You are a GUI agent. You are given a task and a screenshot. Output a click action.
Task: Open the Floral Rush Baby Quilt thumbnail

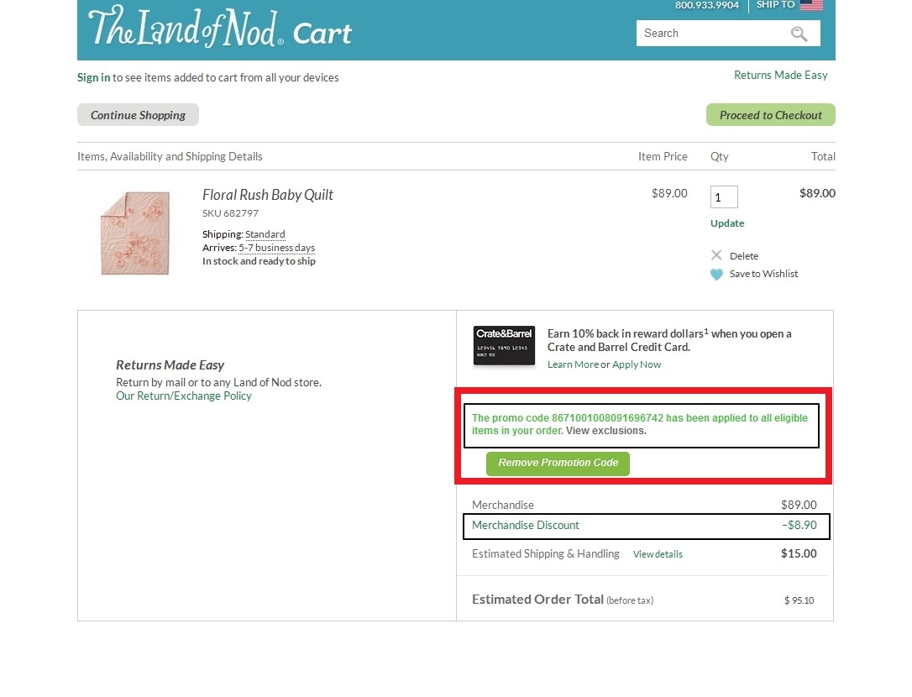point(135,233)
